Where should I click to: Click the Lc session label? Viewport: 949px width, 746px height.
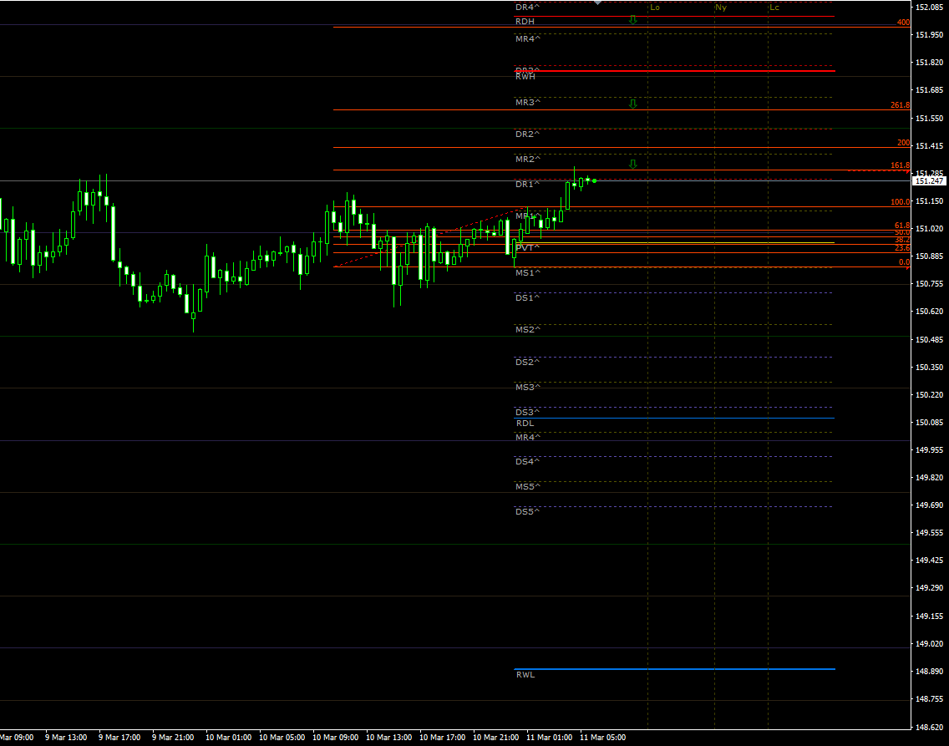tap(775, 7)
